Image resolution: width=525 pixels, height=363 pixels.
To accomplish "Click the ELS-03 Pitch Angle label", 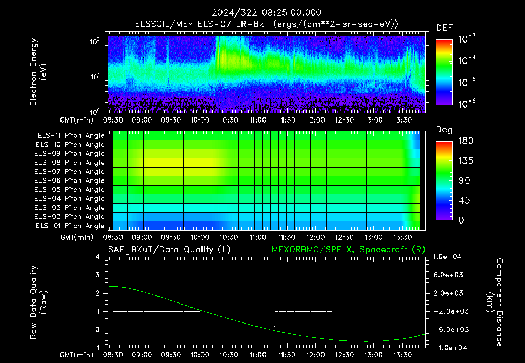I will [70, 208].
